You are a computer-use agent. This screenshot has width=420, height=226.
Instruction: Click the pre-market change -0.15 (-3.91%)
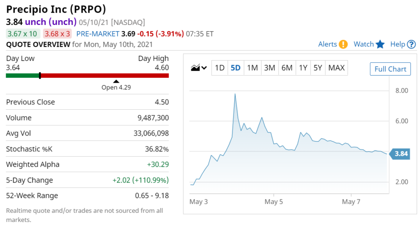(160, 34)
